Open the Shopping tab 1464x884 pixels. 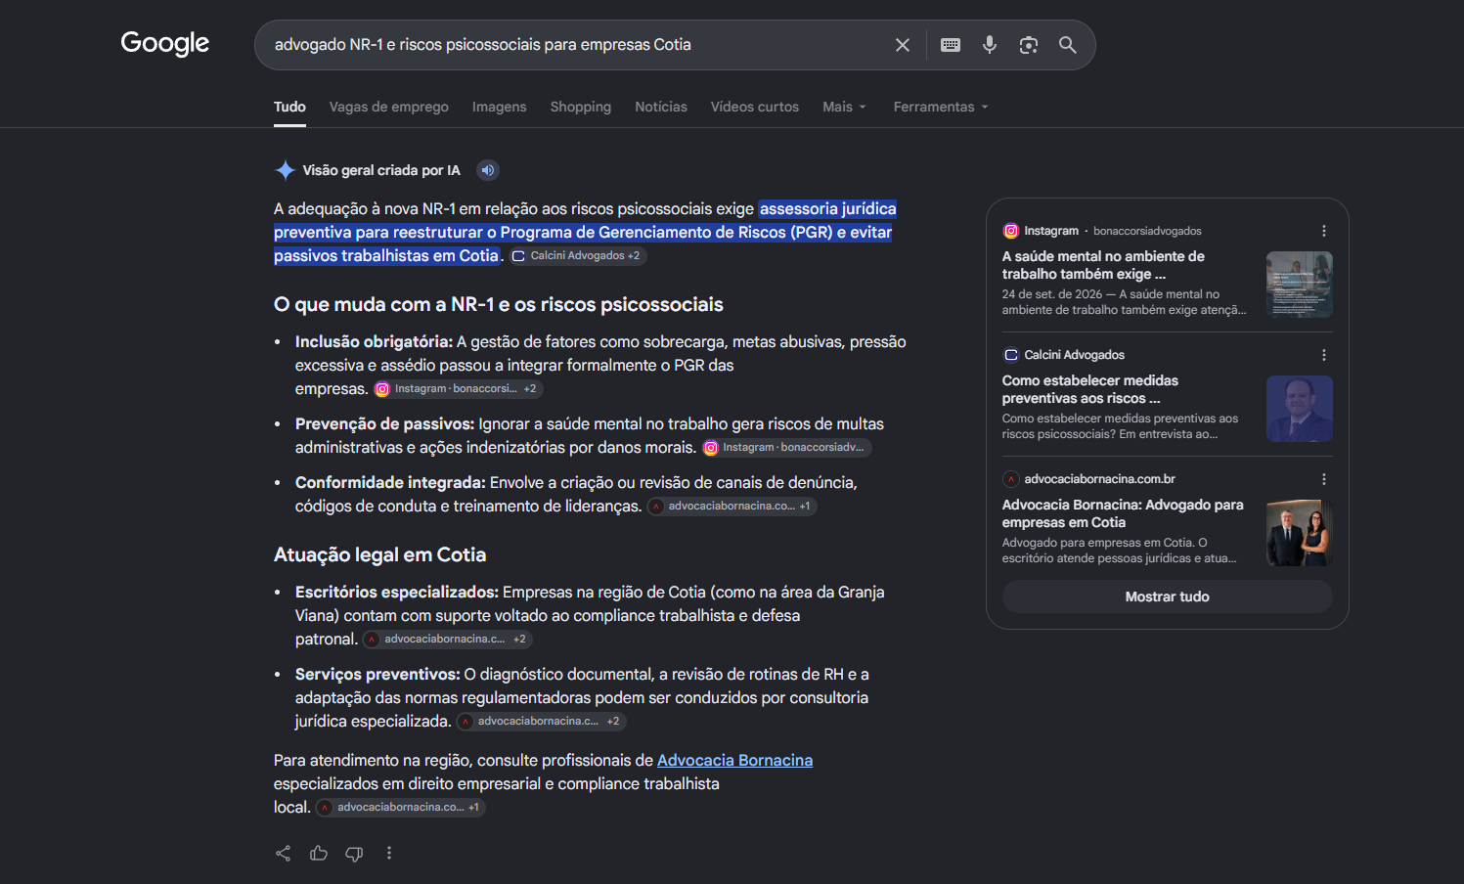point(581,107)
